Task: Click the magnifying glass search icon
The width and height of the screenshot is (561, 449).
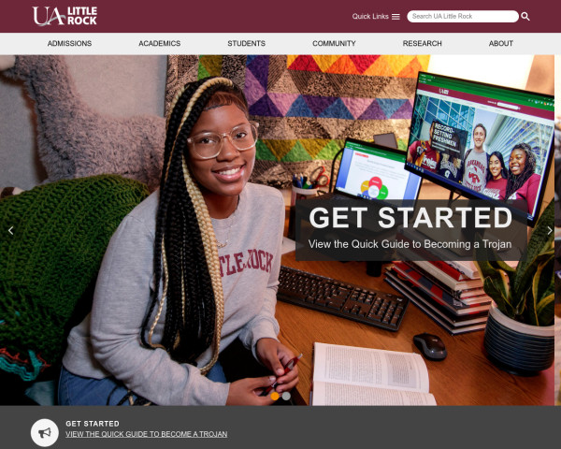Action: click(x=525, y=17)
